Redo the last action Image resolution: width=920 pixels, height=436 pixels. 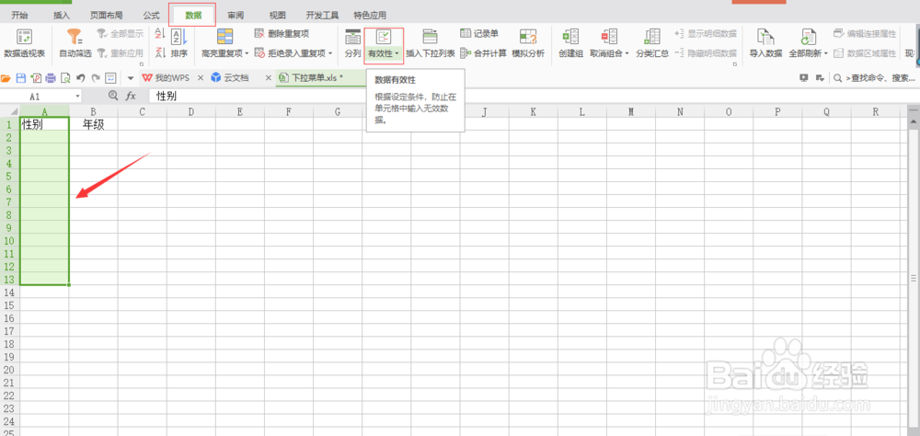(x=96, y=77)
